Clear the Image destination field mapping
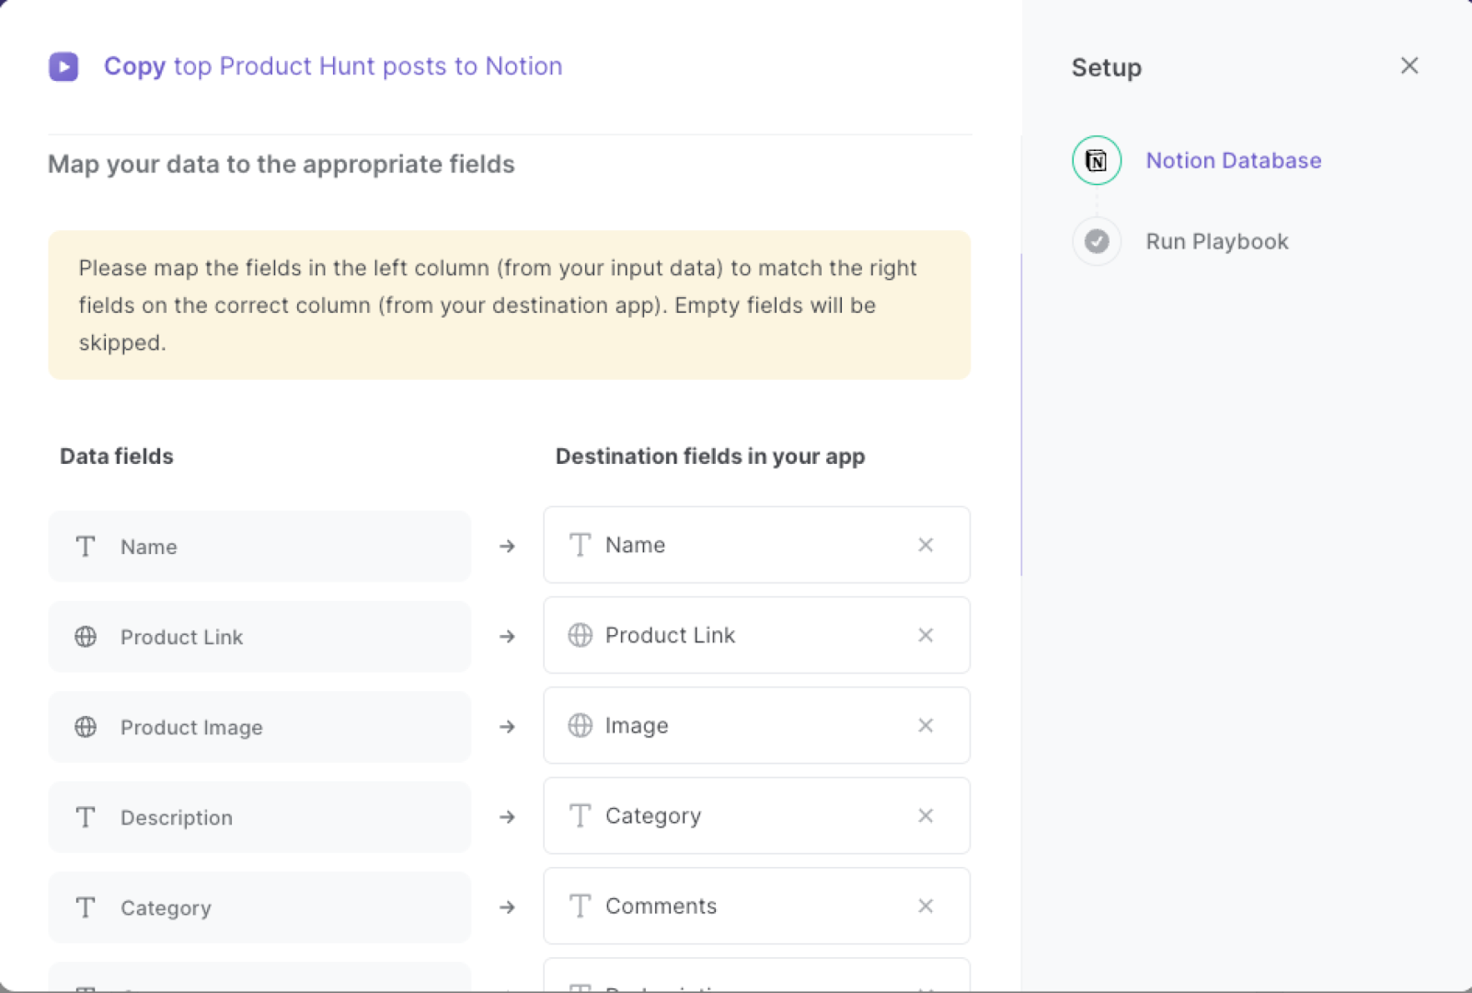Image resolution: width=1472 pixels, height=993 pixels. pos(926,725)
